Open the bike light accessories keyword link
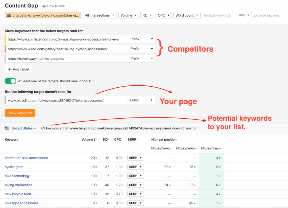The height and width of the screenshot is (208, 288). (21, 203)
